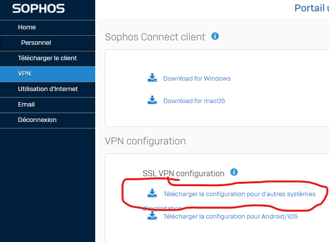Image resolution: width=329 pixels, height=242 pixels.
Task: Click the SSL VPN configuration heading
Action: click(183, 173)
